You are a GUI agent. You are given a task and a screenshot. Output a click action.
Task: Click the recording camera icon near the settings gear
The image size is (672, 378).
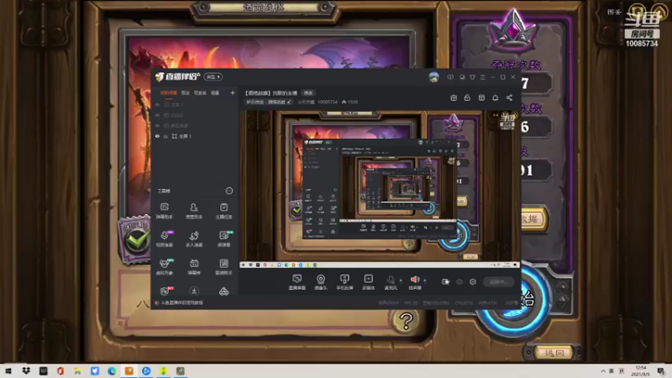tap(446, 282)
